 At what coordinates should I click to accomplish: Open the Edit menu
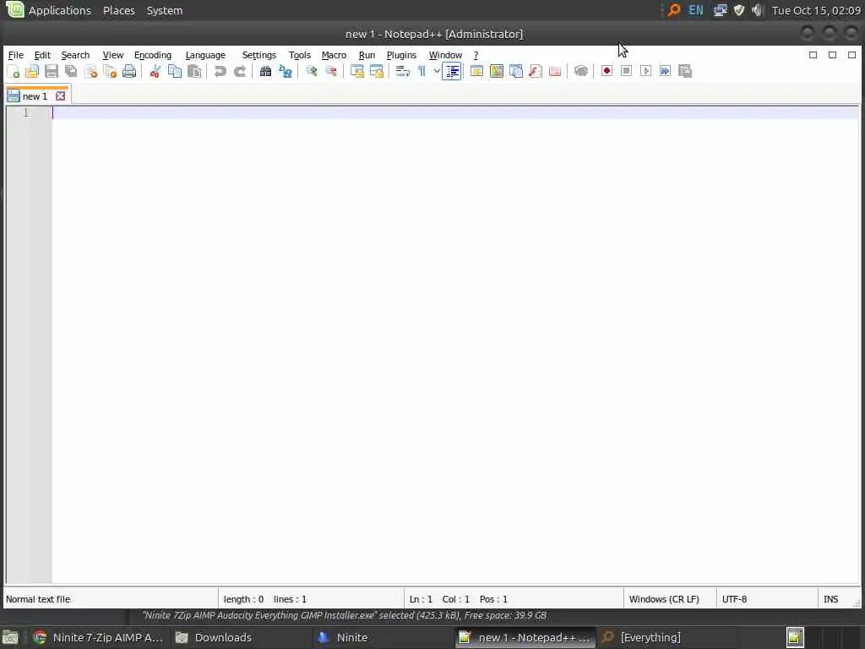pos(42,55)
